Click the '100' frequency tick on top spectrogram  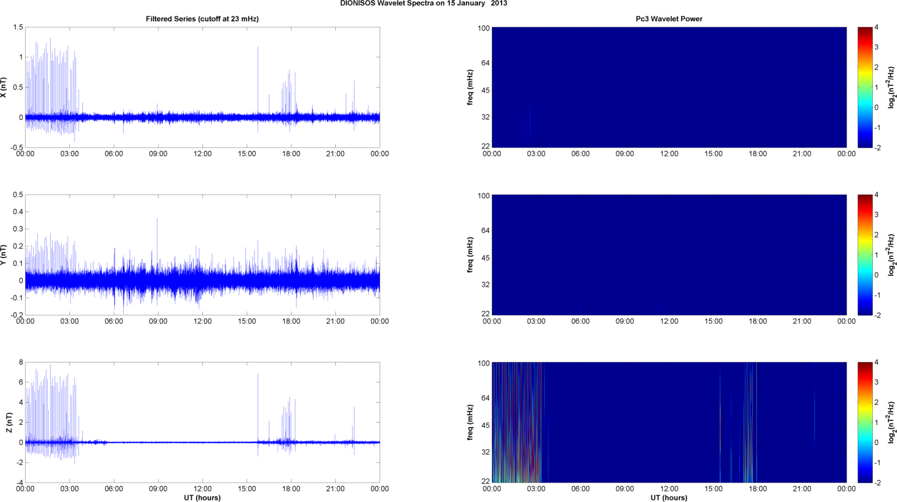click(483, 28)
